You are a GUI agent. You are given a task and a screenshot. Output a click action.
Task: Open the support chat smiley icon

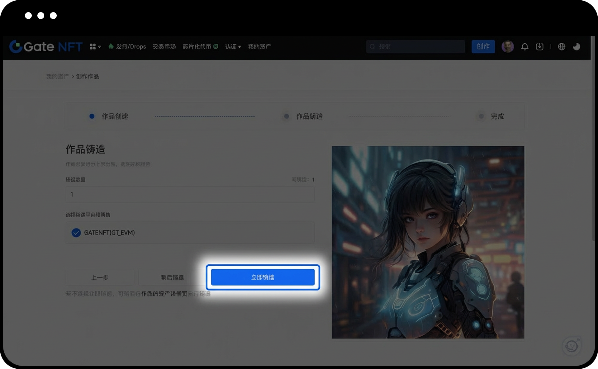coord(572,346)
